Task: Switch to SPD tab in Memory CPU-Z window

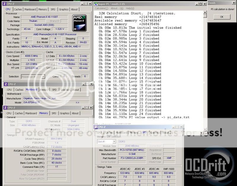Action: tap(54, 113)
